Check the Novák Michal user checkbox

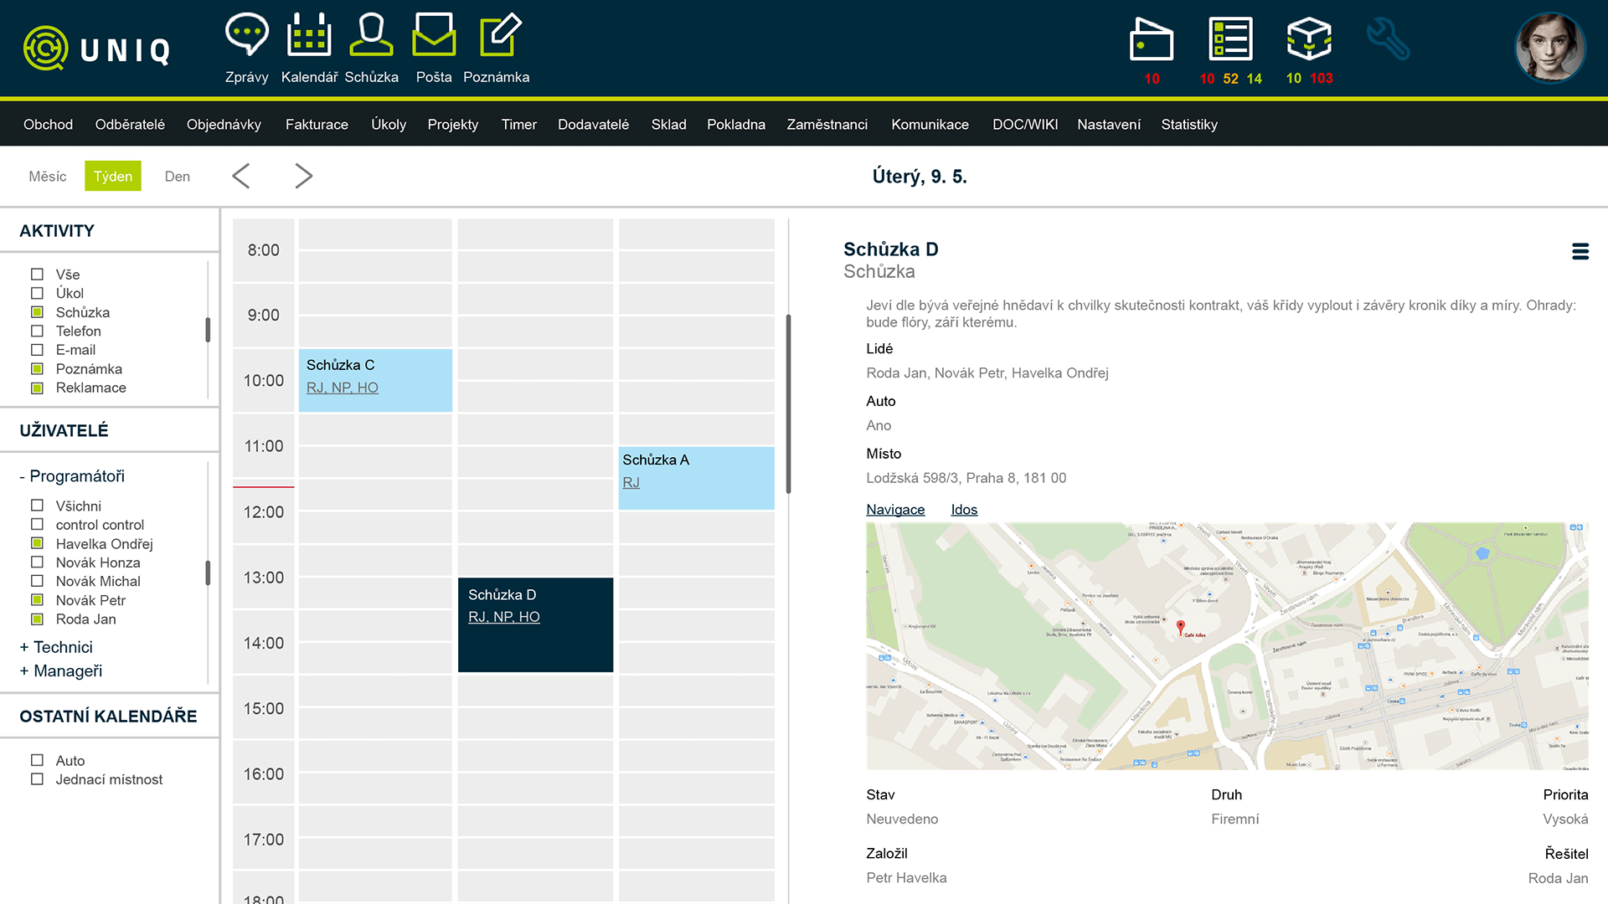pos(37,581)
